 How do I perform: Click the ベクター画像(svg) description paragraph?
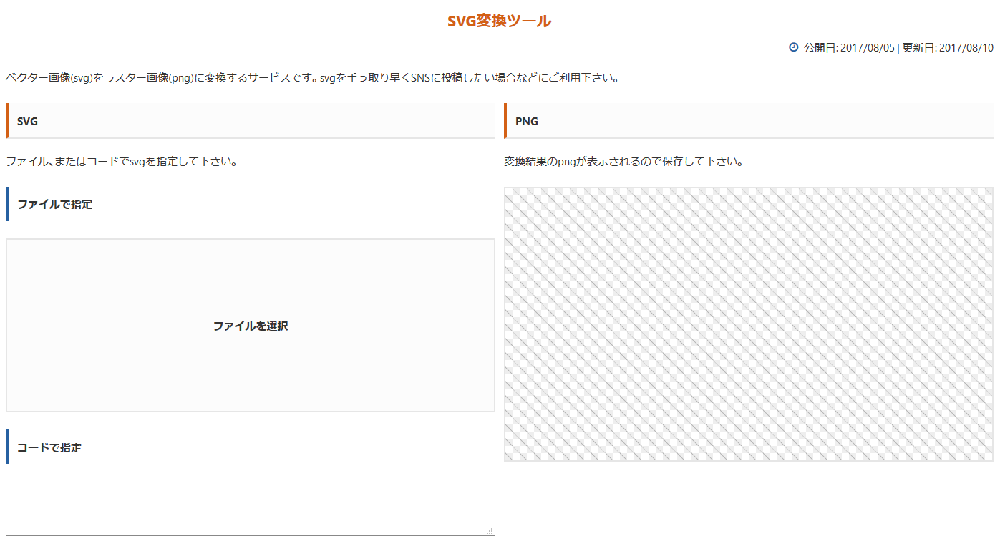tap(312, 78)
